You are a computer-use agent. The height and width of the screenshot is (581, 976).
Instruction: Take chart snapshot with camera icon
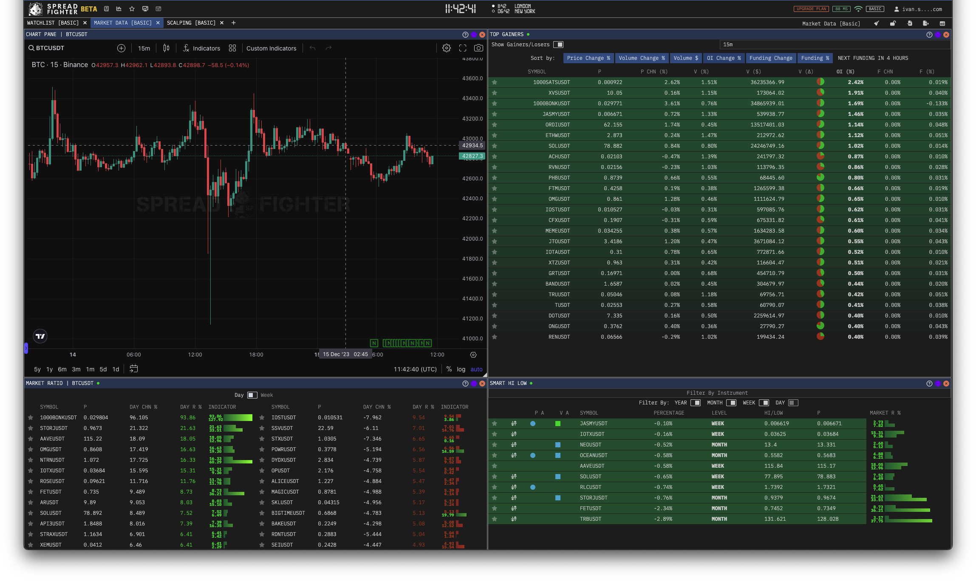478,48
